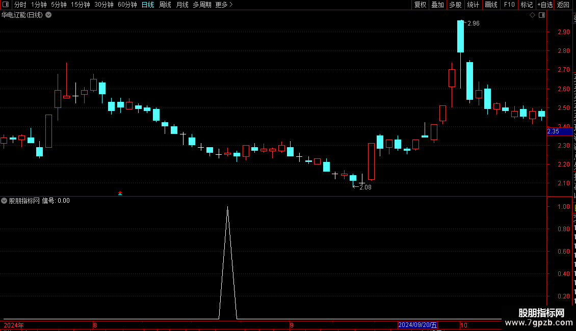The image size is (576, 331).
Task: Open 多股 multi-stock view
Action: point(456,5)
